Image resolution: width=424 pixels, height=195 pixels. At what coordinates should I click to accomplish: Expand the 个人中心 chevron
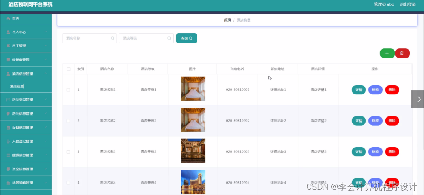click(x=45, y=32)
